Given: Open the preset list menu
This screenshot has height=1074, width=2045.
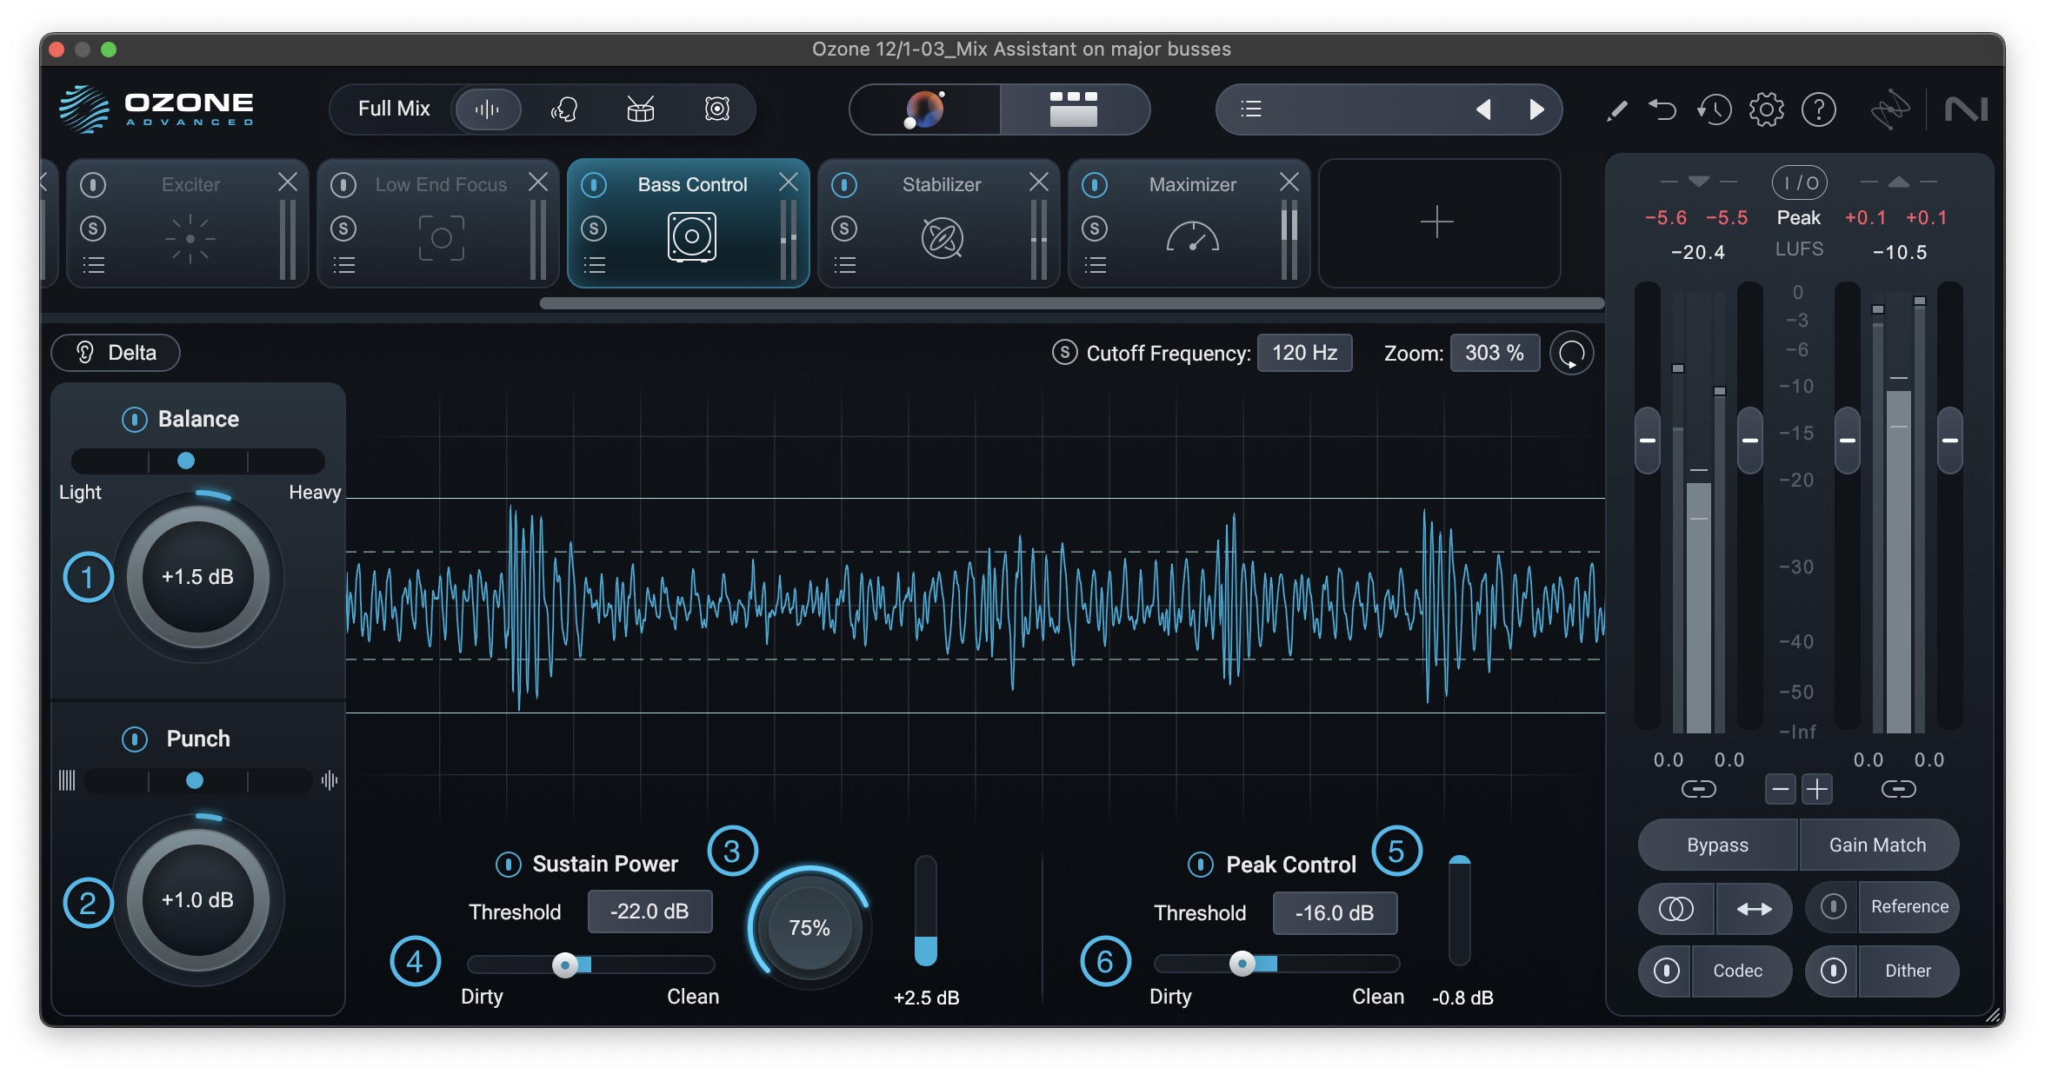Looking at the screenshot, I should click(1250, 109).
